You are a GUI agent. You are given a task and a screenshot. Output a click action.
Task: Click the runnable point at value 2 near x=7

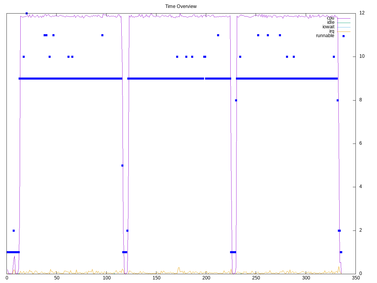tap(14, 231)
